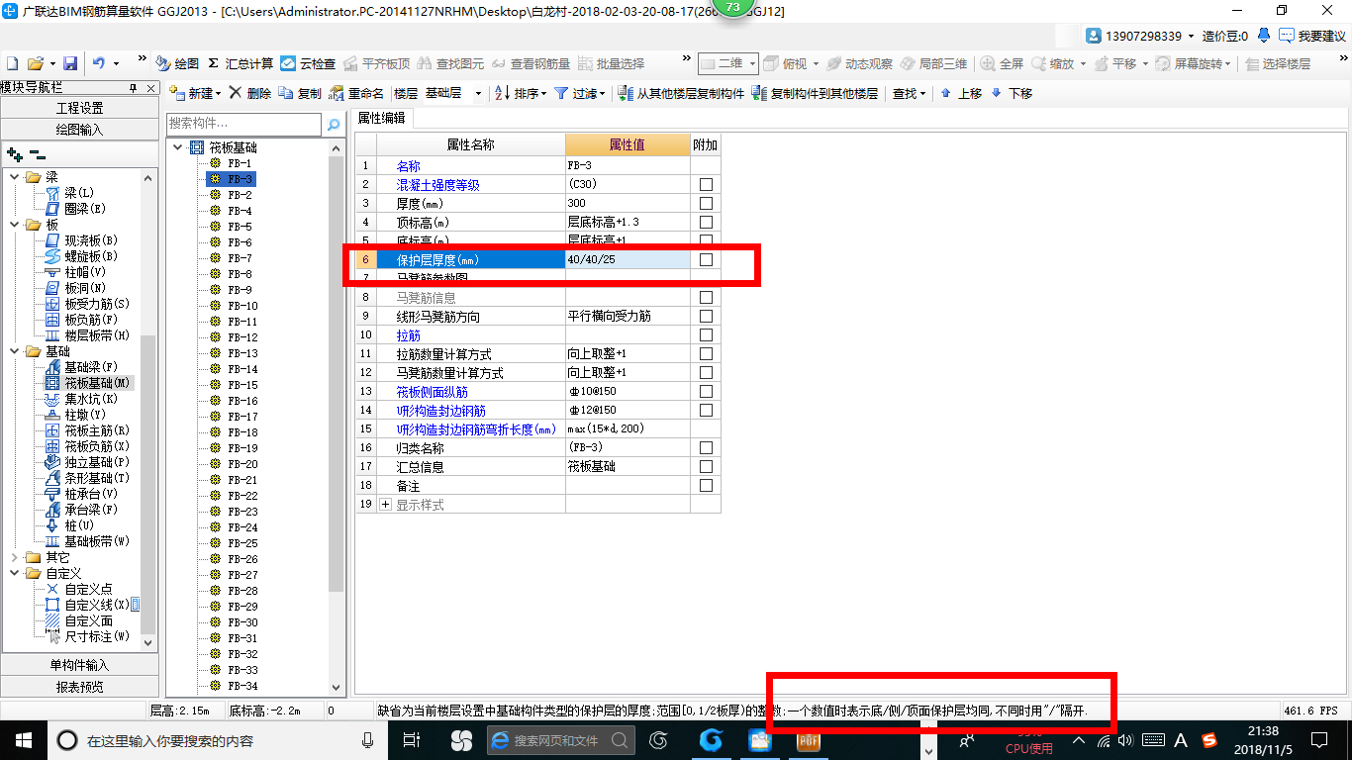
Task: Select FB-20 in component list
Action: coord(242,464)
